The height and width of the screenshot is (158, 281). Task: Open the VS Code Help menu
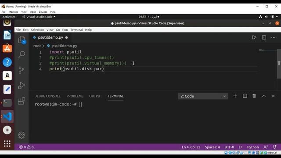coord(88,30)
